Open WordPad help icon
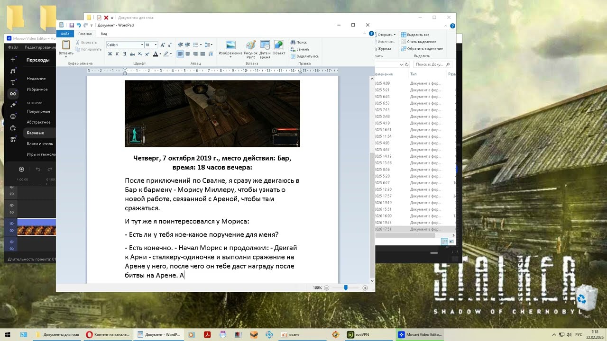This screenshot has width=607, height=341. 371,34
